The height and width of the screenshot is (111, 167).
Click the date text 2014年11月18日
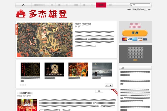click(x=137, y=9)
